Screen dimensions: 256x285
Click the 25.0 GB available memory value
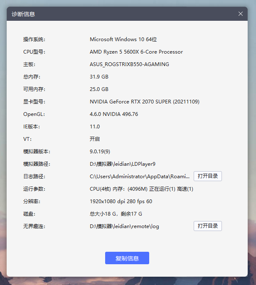pos(99,89)
